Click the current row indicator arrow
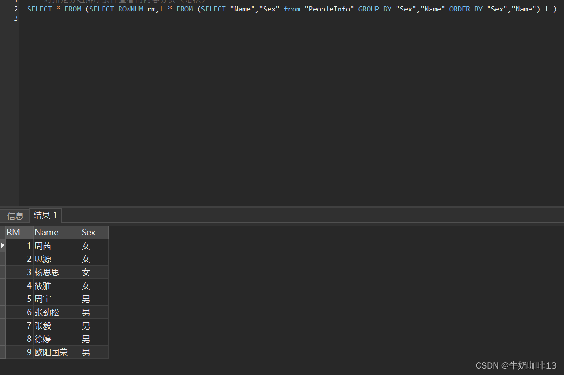 [x=2, y=245]
